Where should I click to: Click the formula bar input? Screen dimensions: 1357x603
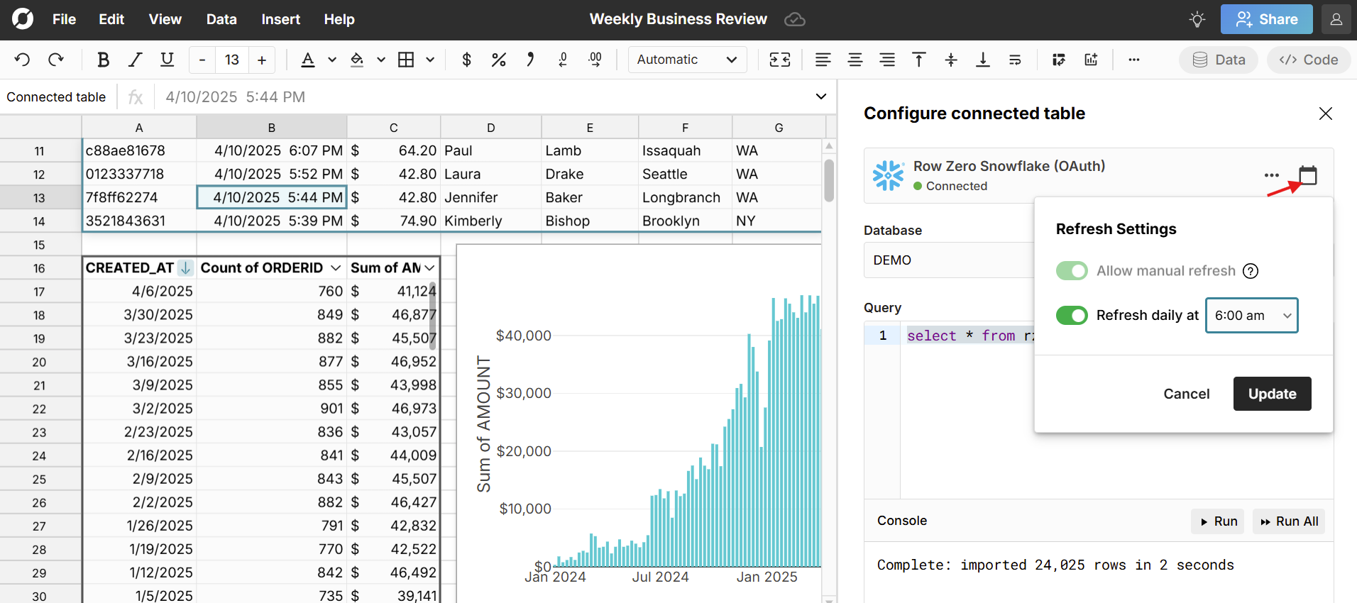coord(483,97)
